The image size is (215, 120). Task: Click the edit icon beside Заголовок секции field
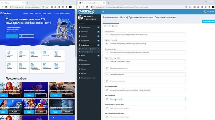(x=107, y=53)
